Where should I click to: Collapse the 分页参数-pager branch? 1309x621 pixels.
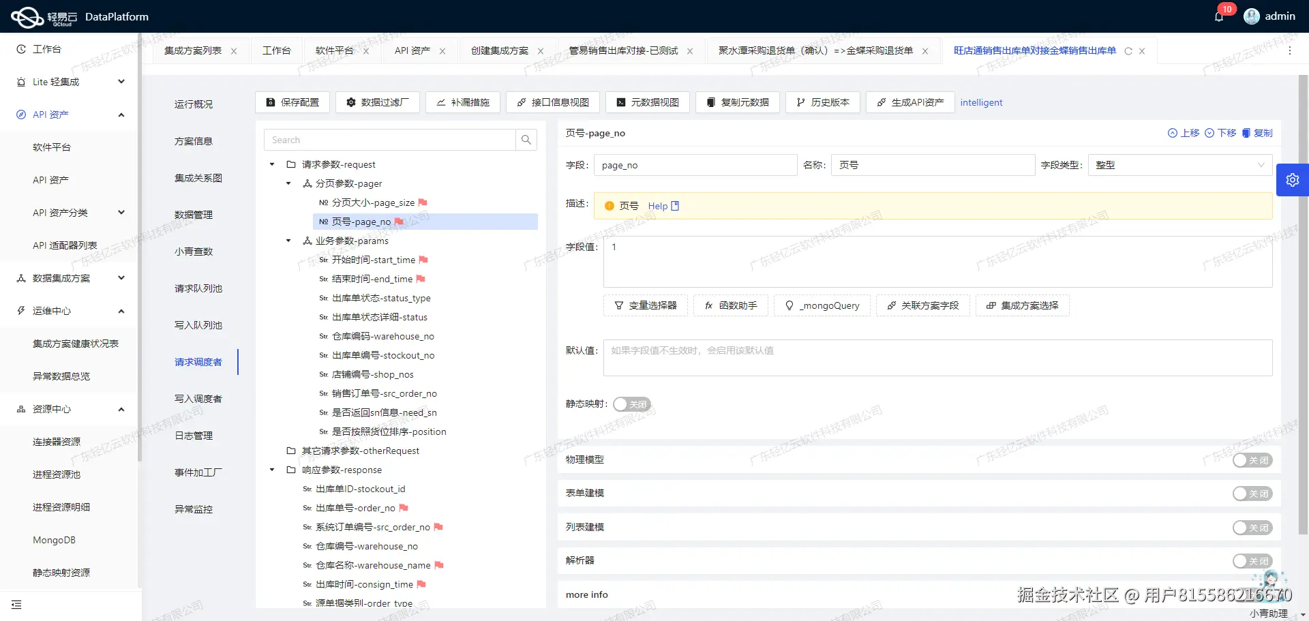(288, 183)
